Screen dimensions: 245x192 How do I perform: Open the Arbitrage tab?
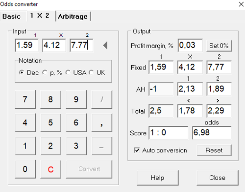[73, 16]
